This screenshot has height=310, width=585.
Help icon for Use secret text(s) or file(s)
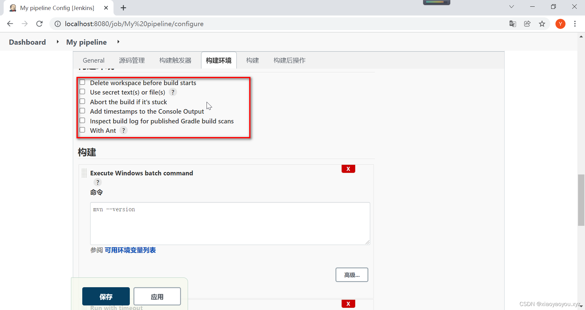(x=173, y=92)
